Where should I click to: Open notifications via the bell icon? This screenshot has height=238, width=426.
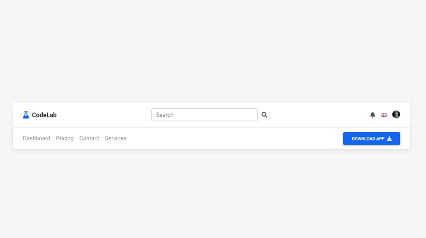373,115
